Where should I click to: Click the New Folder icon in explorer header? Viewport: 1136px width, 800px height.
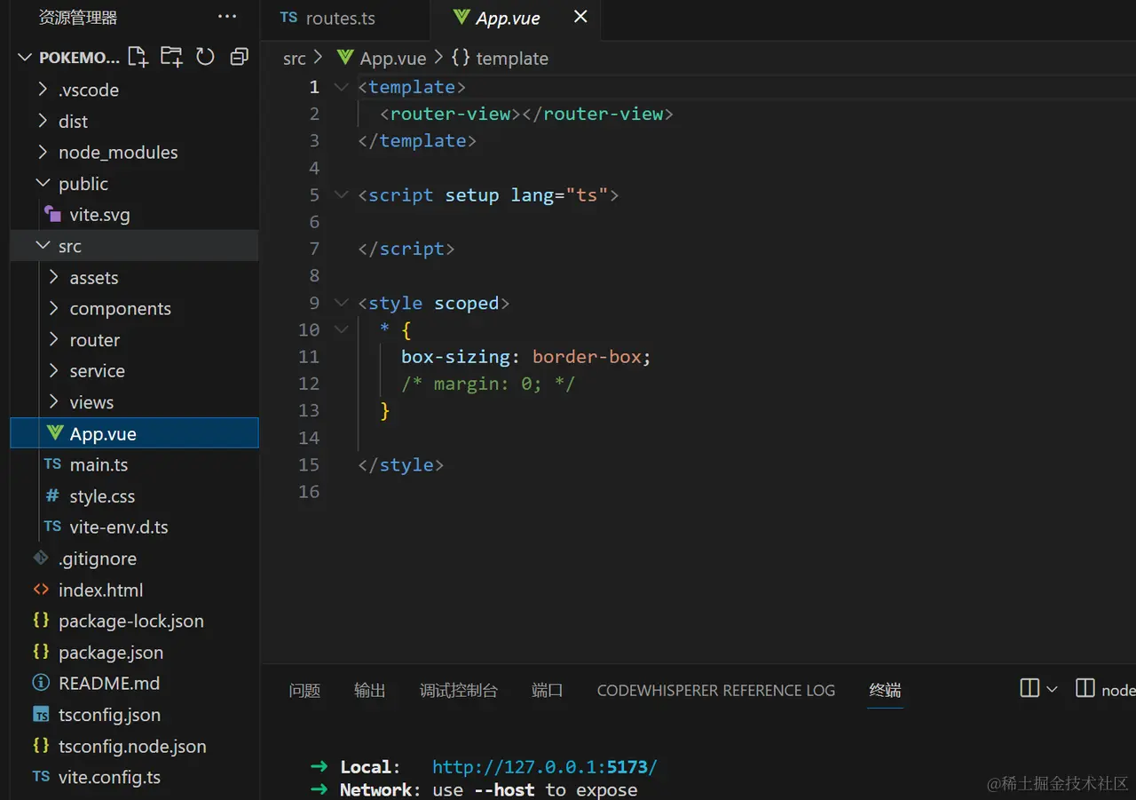point(171,58)
